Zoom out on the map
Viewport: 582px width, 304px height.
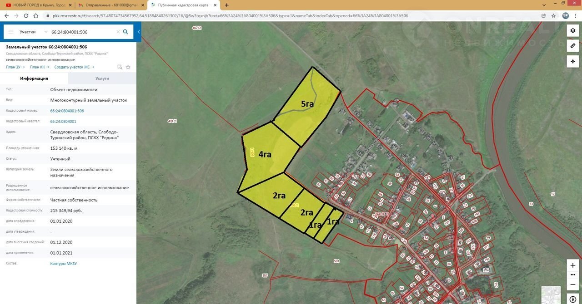pos(572,284)
